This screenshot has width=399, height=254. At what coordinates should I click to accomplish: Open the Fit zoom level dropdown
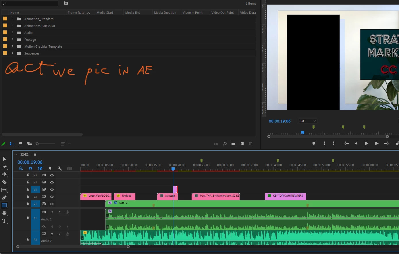point(308,121)
